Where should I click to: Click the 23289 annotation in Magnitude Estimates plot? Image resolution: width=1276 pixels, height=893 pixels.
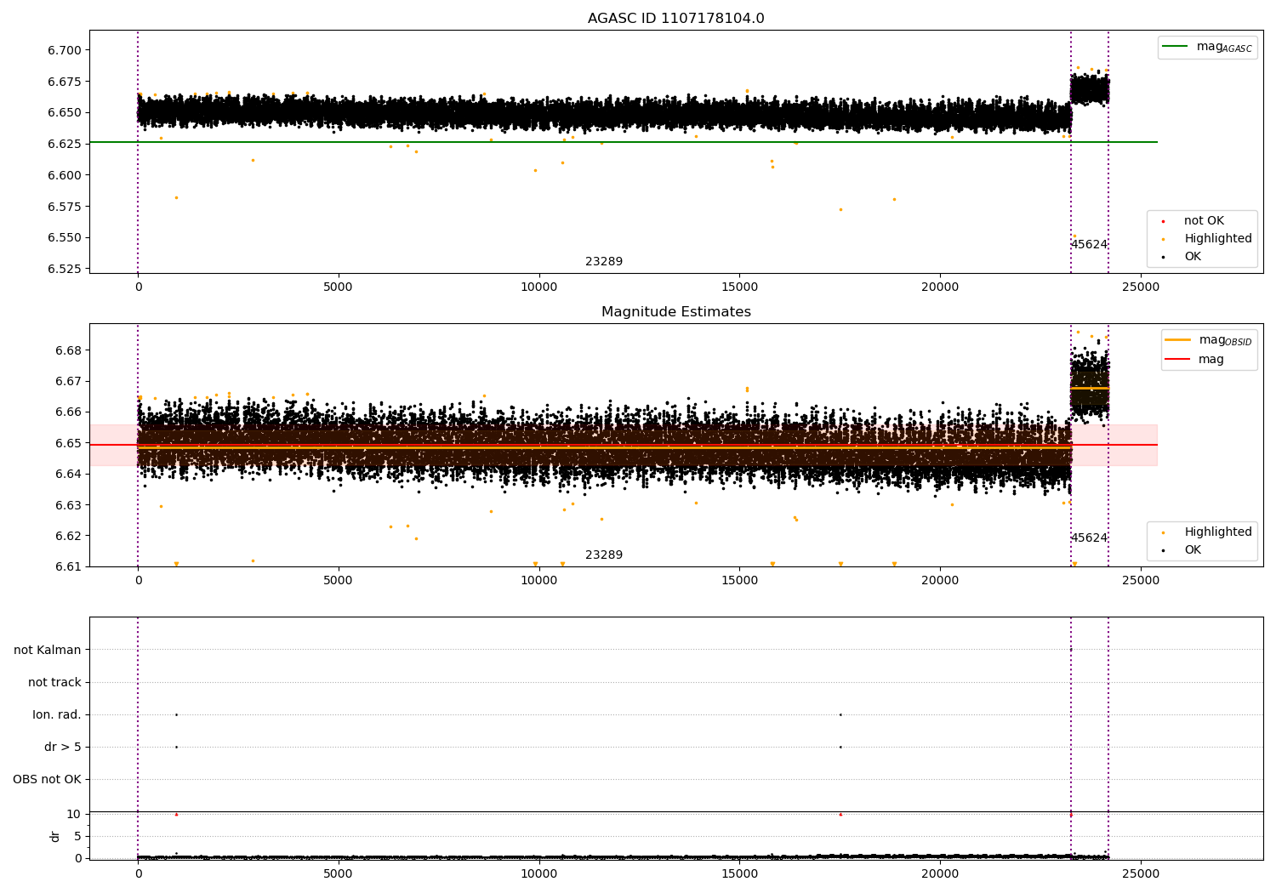[604, 555]
